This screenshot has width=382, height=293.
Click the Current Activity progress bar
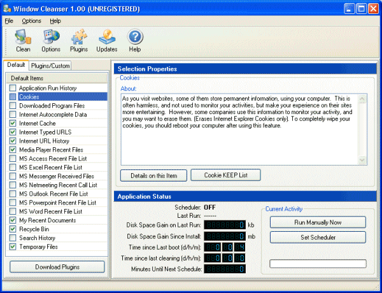click(318, 263)
